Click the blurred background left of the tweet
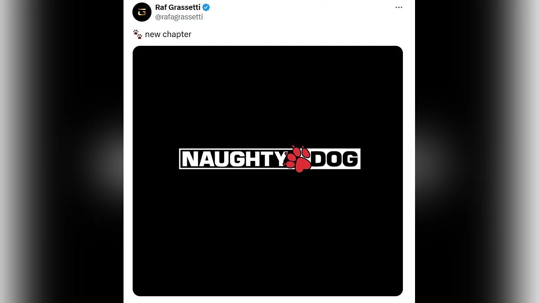This screenshot has width=539, height=303. pyautogui.click(x=62, y=151)
